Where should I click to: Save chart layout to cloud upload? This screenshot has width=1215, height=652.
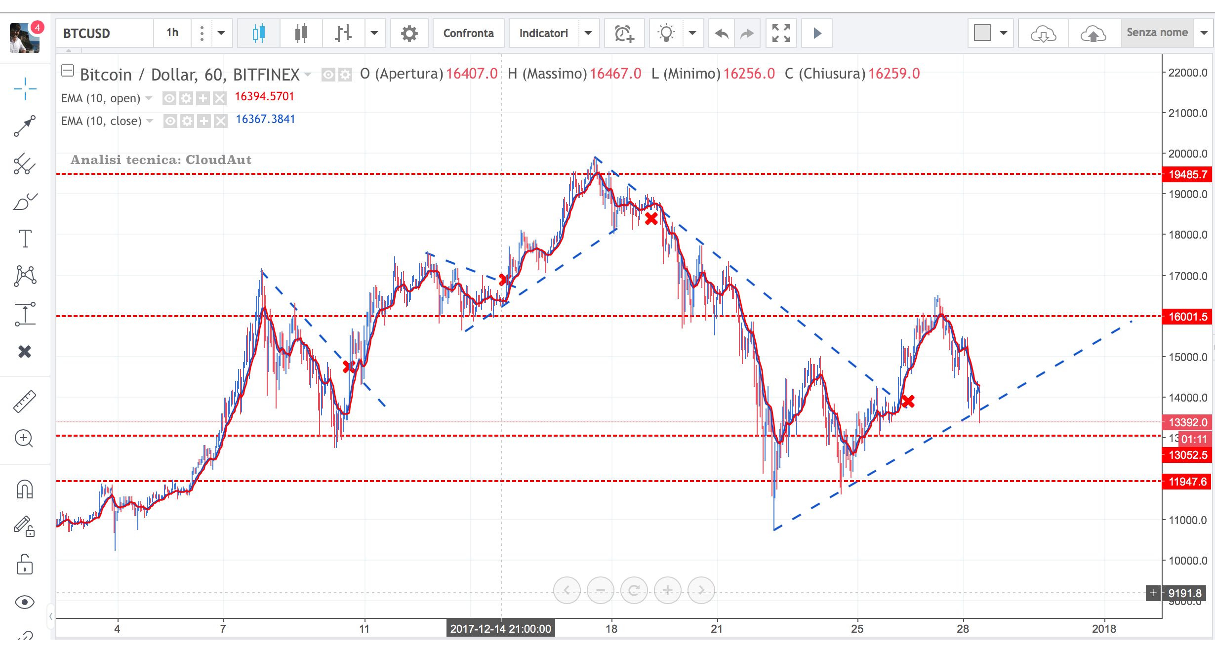[1093, 33]
